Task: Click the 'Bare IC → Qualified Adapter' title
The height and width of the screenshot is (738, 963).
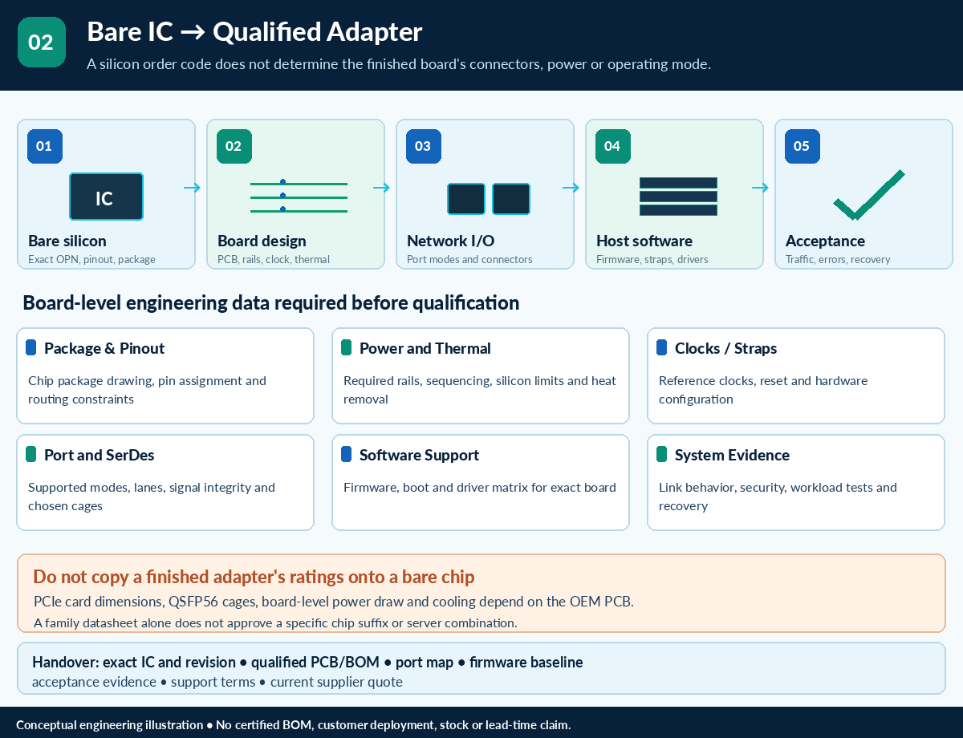Action: tap(254, 32)
